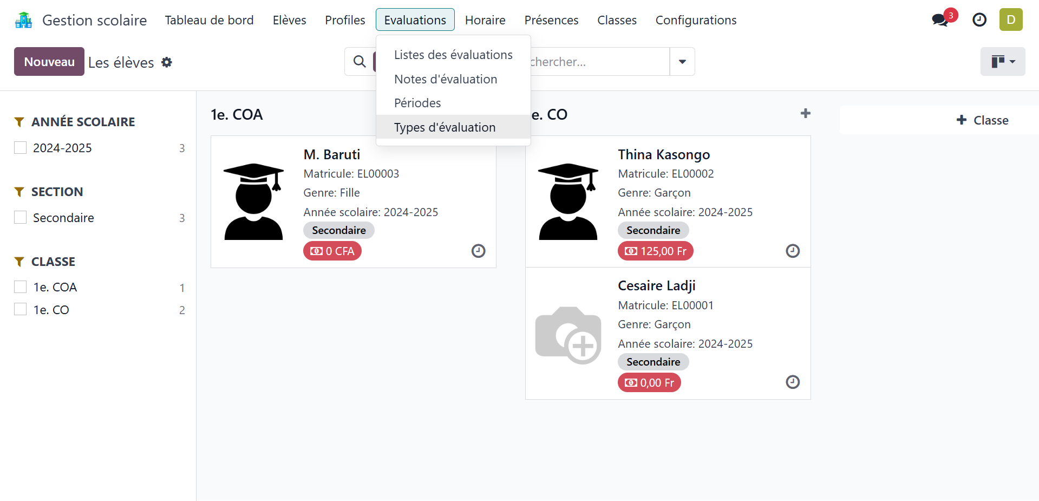Viewport: 1039px width, 501px height.
Task: Click the Gestion scolaire app logo icon
Action: click(24, 20)
